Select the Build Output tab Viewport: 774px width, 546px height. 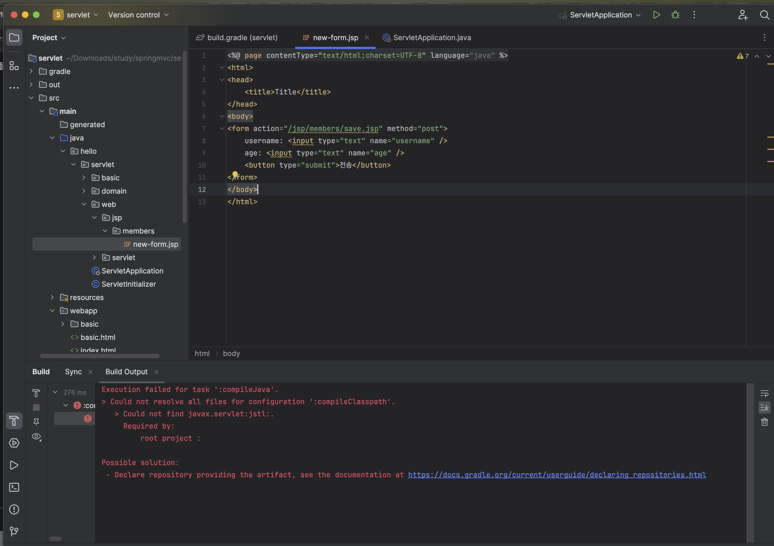127,372
